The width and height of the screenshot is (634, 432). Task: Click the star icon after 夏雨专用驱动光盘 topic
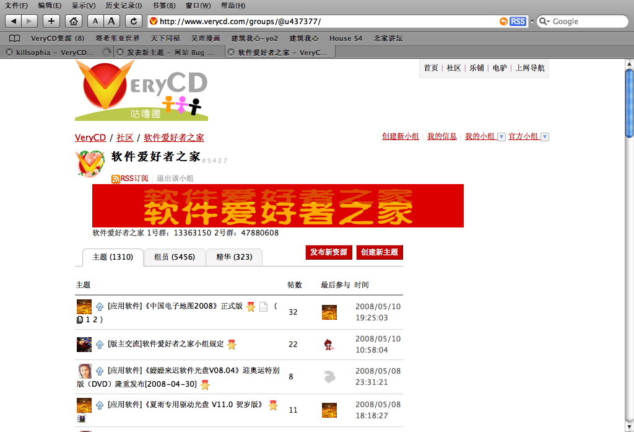[273, 405]
